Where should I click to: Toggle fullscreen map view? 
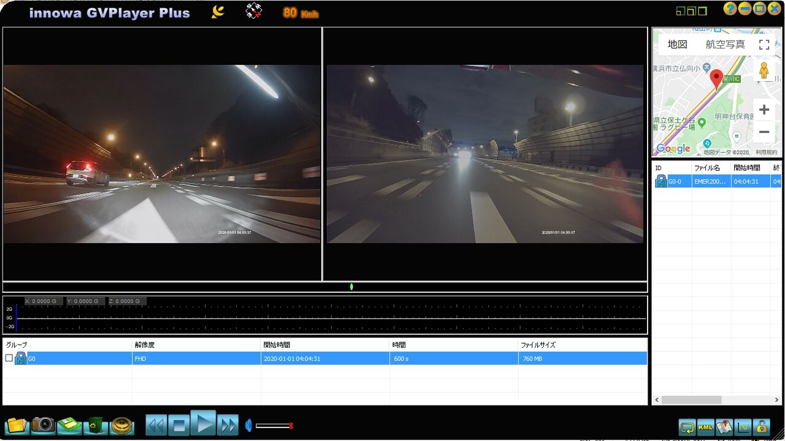click(764, 44)
